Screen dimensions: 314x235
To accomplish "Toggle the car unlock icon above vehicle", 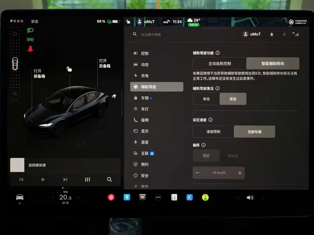I will [x=69, y=69].
